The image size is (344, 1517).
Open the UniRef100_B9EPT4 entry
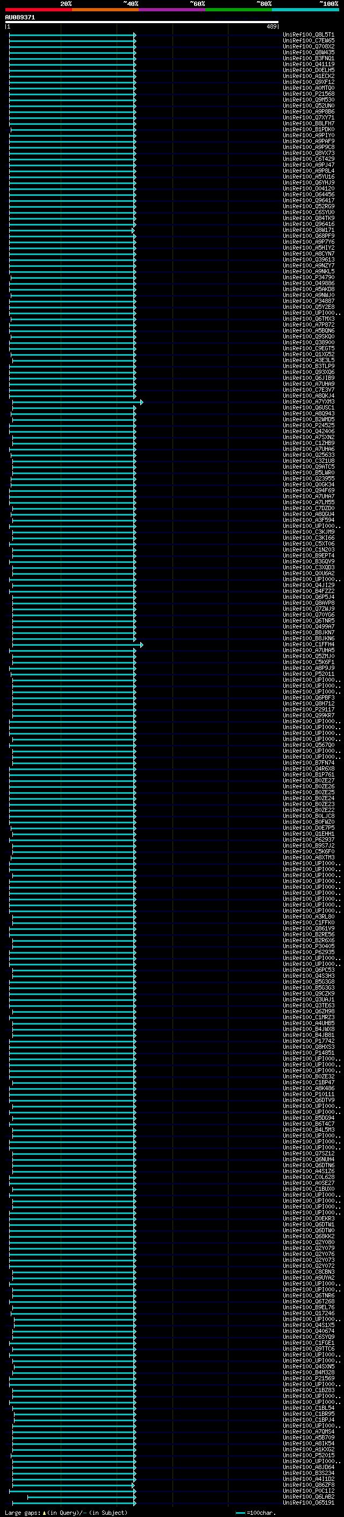click(x=308, y=556)
